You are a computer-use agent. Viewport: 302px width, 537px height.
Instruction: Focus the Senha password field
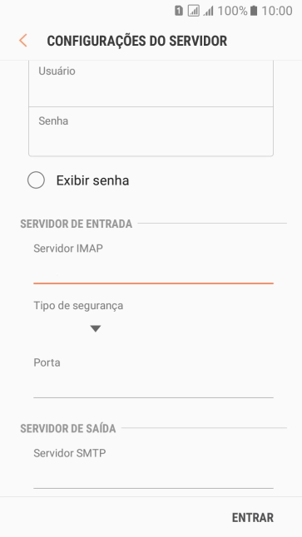coord(151,131)
